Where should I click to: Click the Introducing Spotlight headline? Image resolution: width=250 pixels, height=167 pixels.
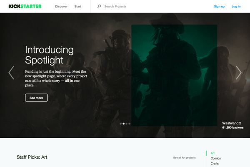point(49,55)
